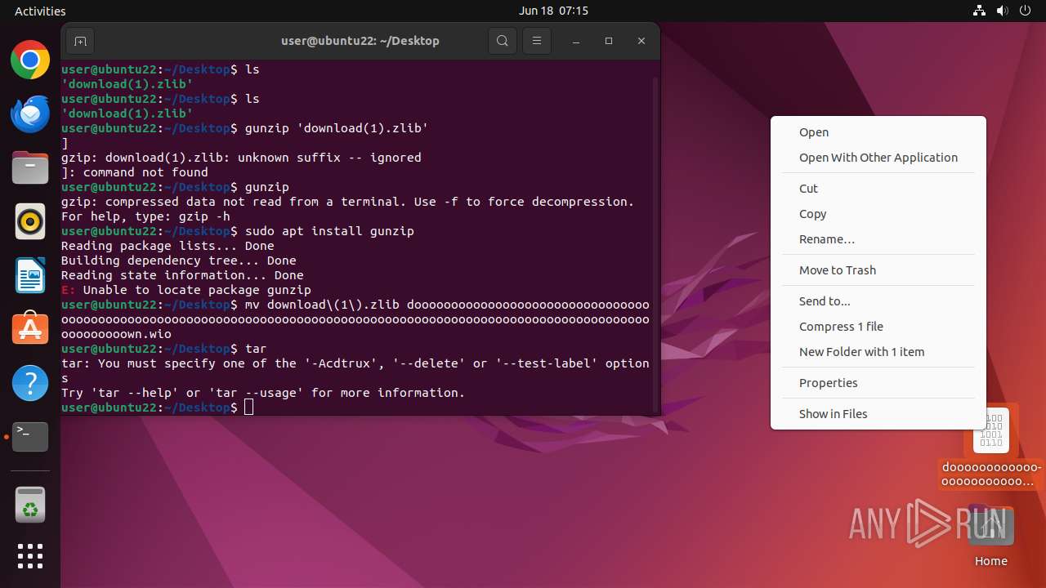Click the Home label under folder icon
The image size is (1046, 588).
point(990,561)
